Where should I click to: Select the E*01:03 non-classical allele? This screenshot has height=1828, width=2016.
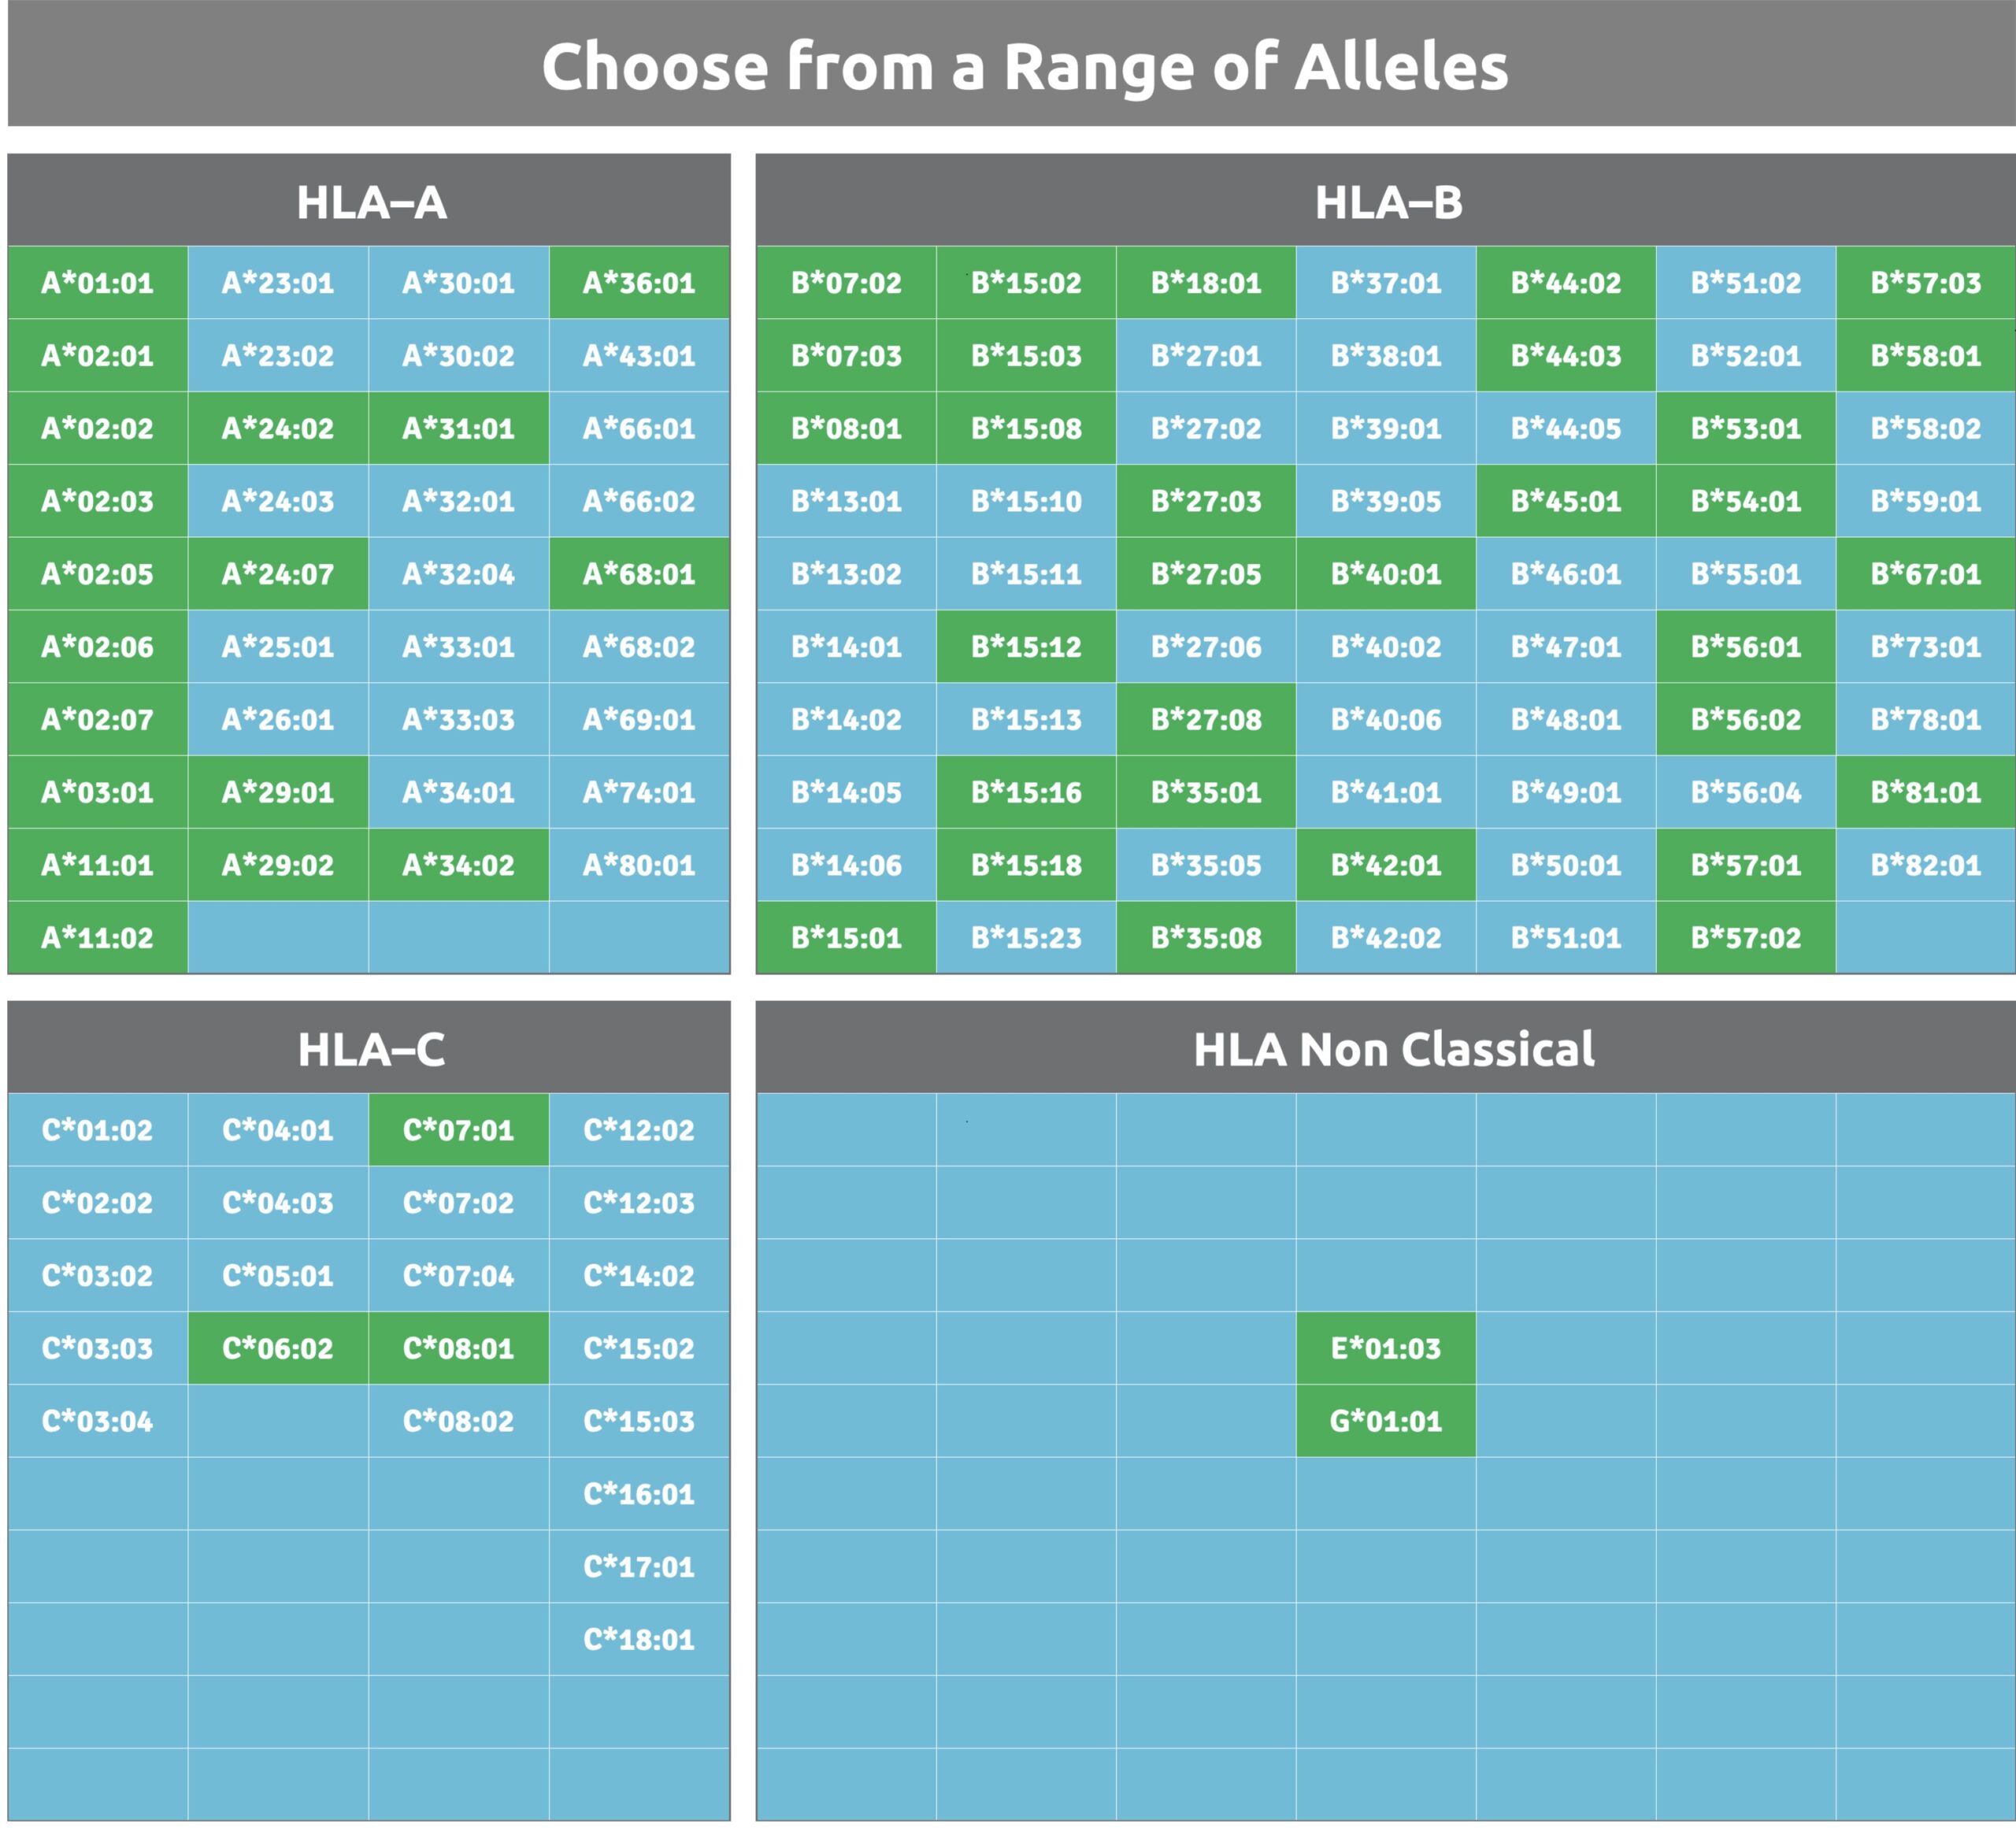[x=1386, y=1348]
